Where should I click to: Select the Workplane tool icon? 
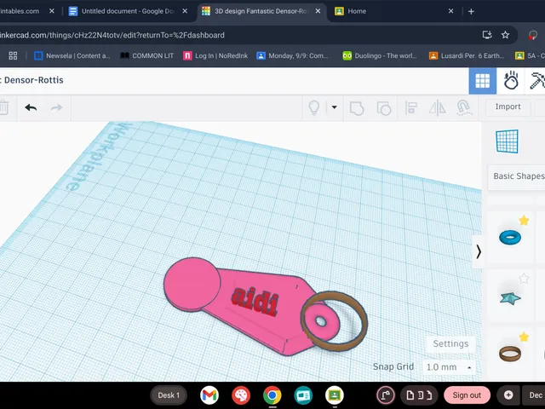pyautogui.click(x=508, y=141)
